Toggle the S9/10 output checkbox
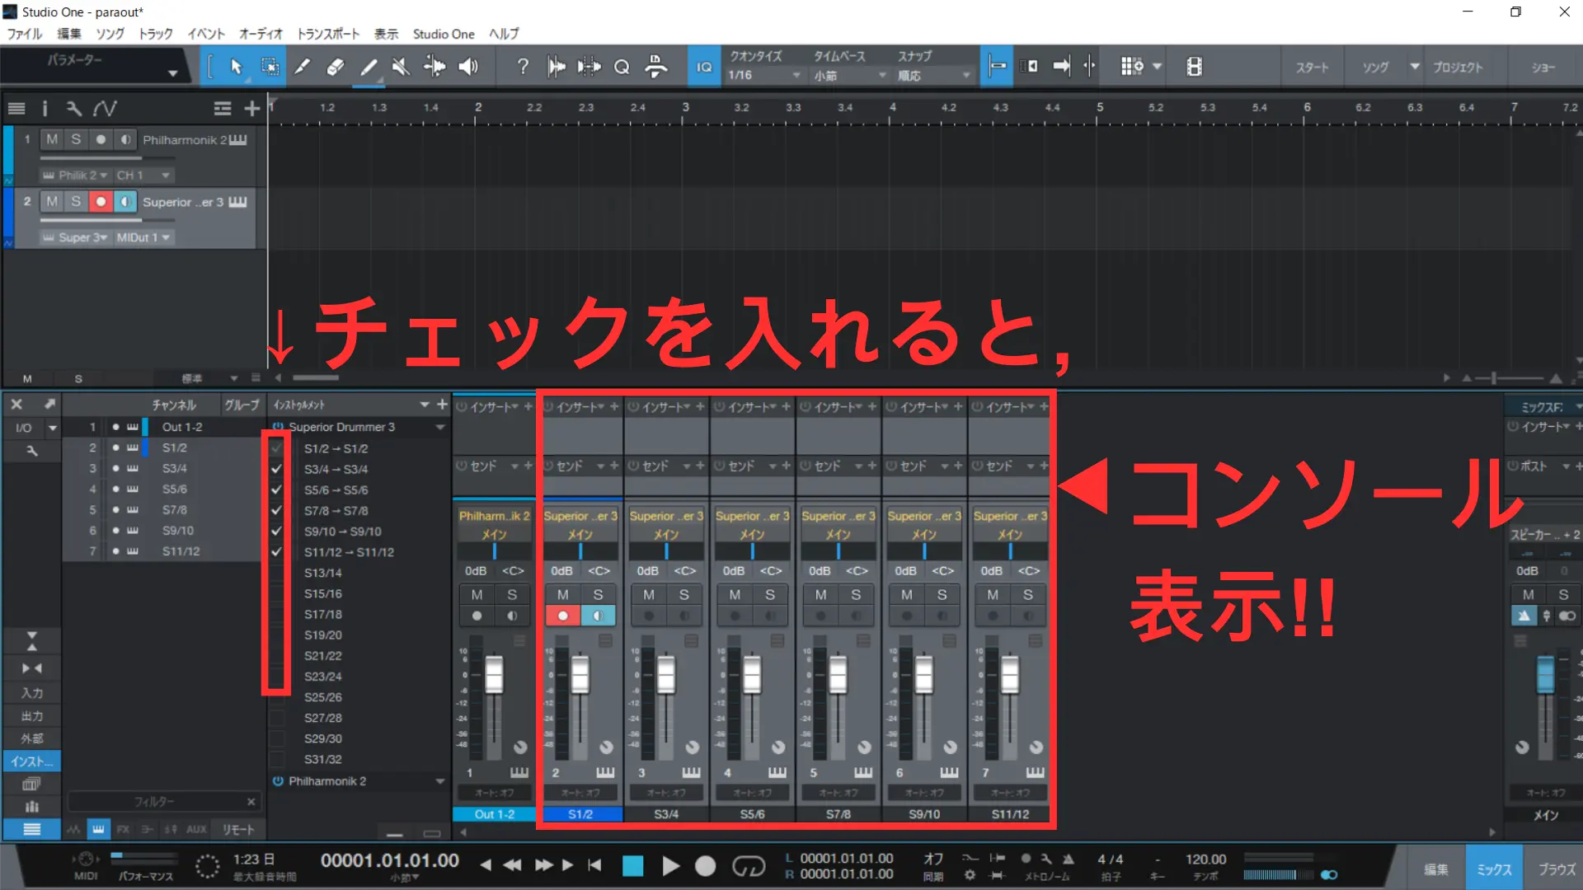The width and height of the screenshot is (1583, 890). click(276, 531)
